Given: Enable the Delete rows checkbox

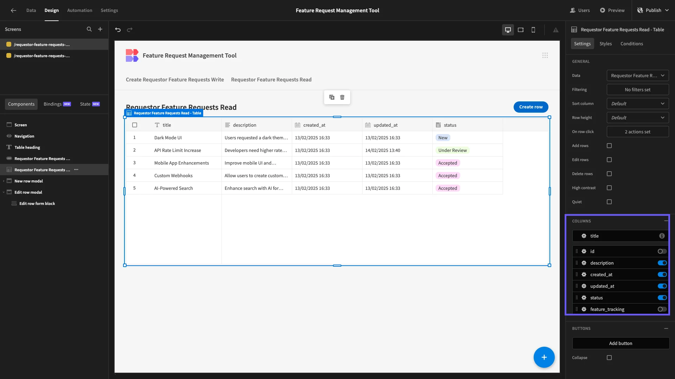Looking at the screenshot, I should pos(609,174).
